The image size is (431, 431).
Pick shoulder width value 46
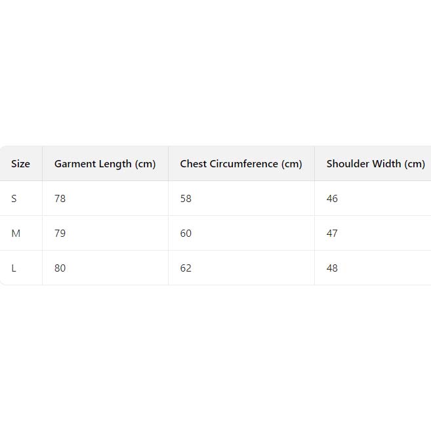(x=332, y=199)
